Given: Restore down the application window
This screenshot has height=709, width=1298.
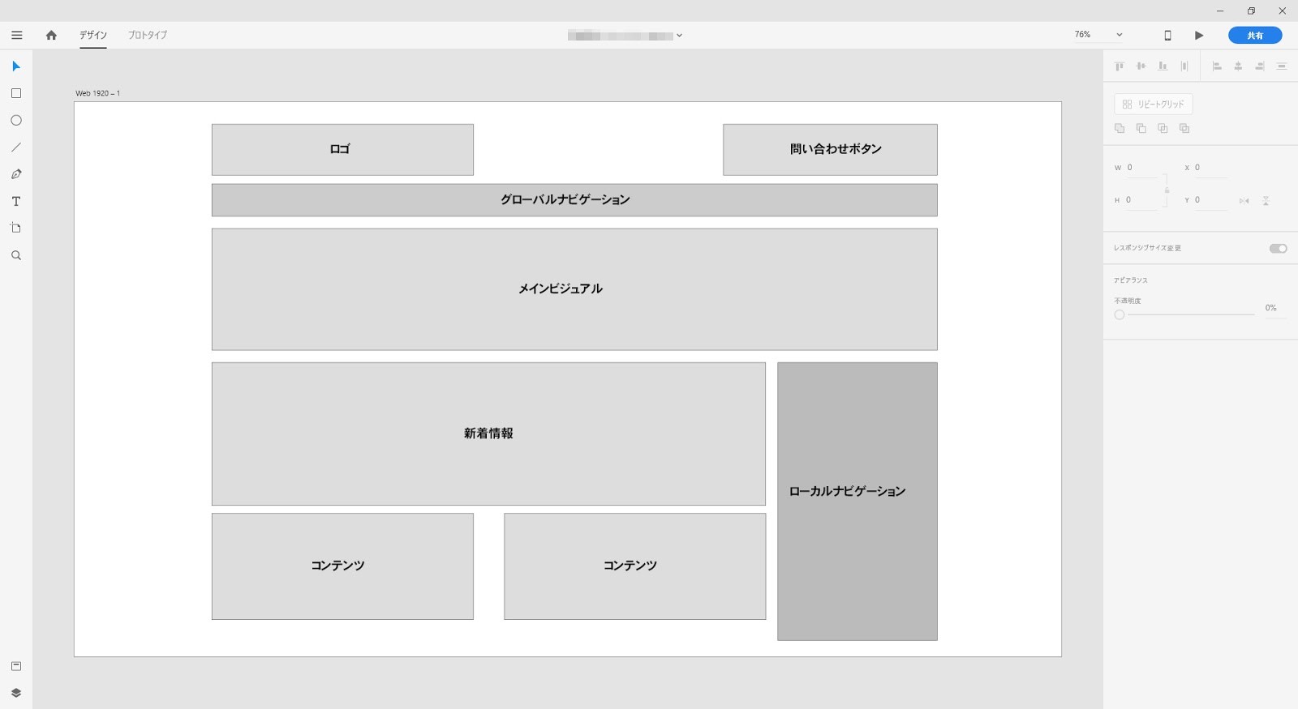Looking at the screenshot, I should point(1251,11).
